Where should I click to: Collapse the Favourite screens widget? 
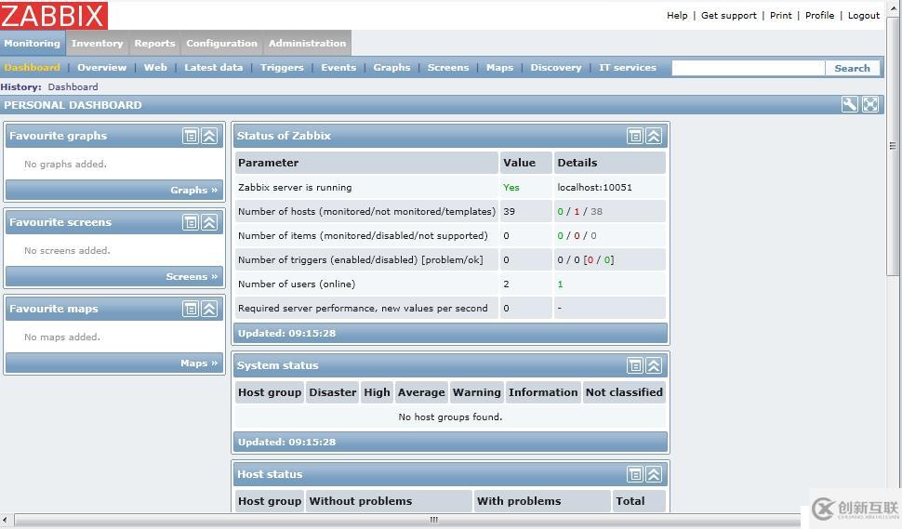pyautogui.click(x=209, y=222)
